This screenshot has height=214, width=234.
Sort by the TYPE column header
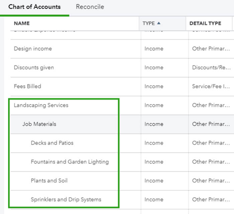[149, 23]
